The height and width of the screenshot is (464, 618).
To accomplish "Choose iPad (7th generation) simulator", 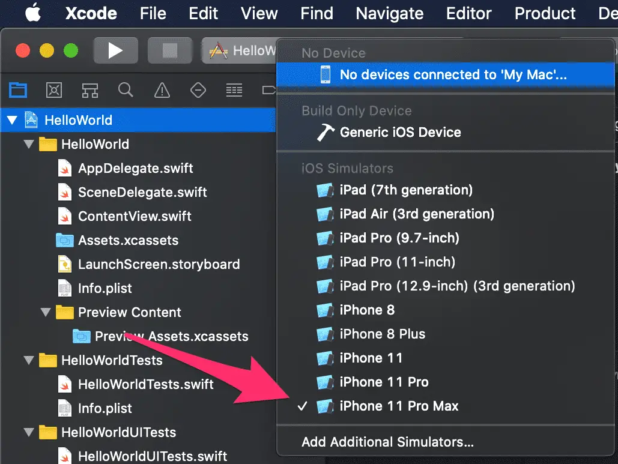I will [x=446, y=190].
